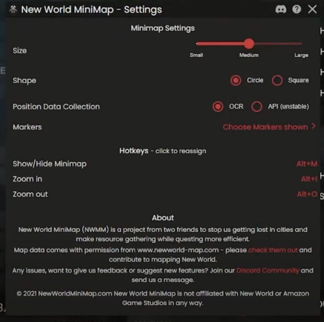This screenshot has width=324, height=322.
Task: Click '© 2021 NewWorldMiniMap.com' copyright text
Action: tap(64, 293)
